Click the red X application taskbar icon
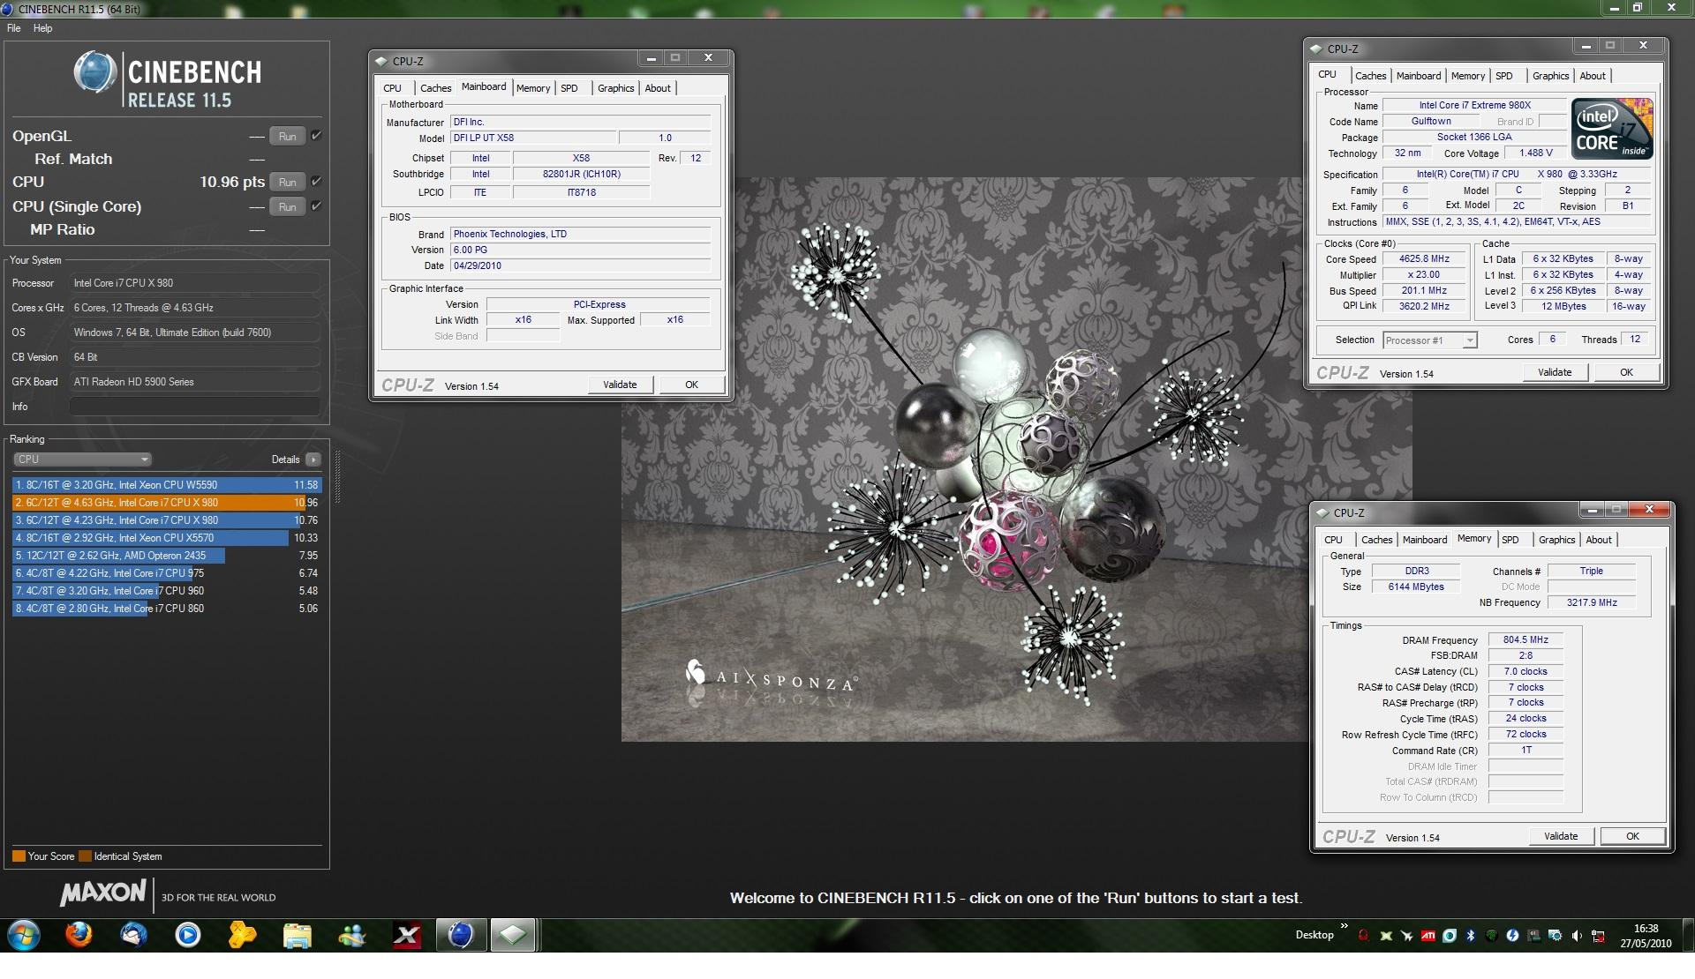 407,935
